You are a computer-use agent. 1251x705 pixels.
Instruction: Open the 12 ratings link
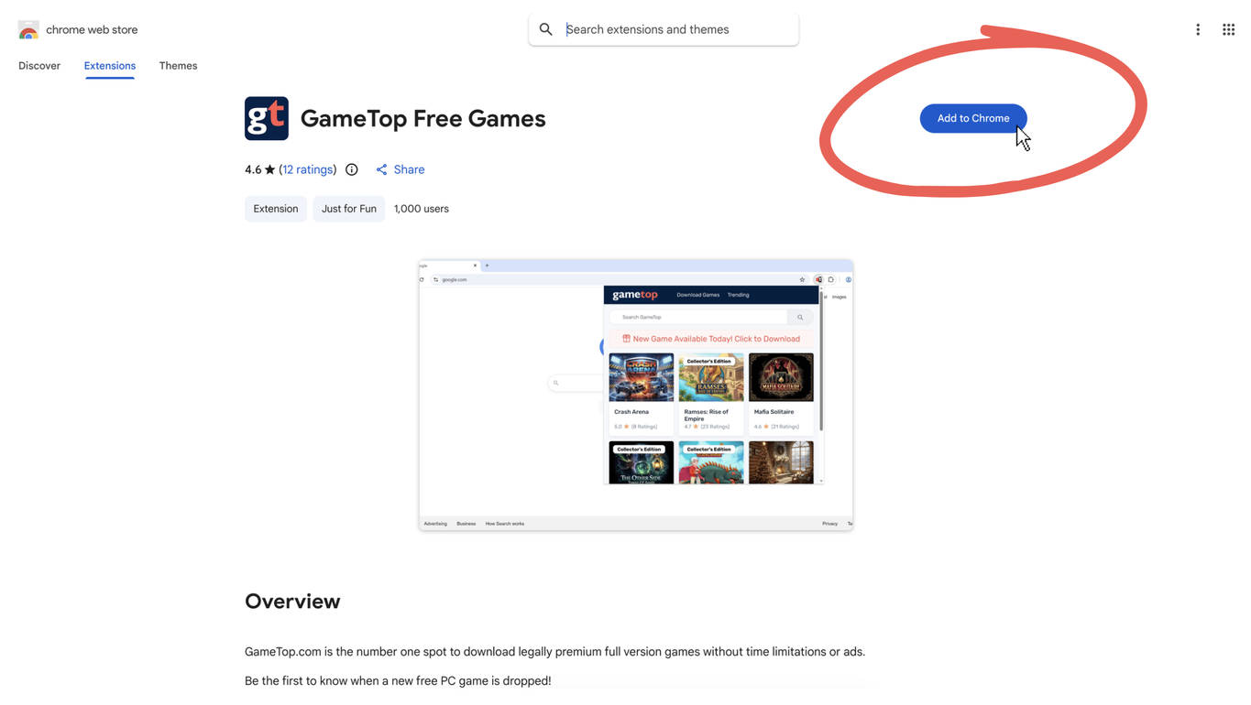[308, 169]
